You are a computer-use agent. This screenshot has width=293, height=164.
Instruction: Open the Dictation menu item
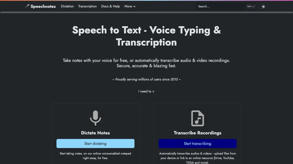[67, 6]
